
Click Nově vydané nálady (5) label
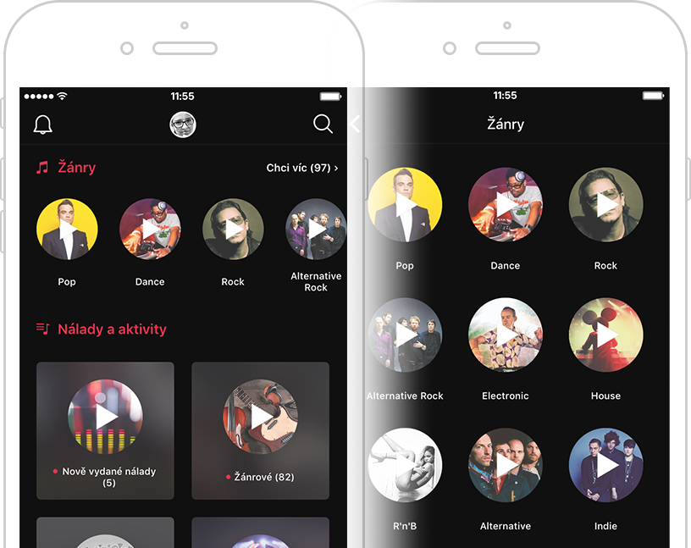pyautogui.click(x=109, y=477)
